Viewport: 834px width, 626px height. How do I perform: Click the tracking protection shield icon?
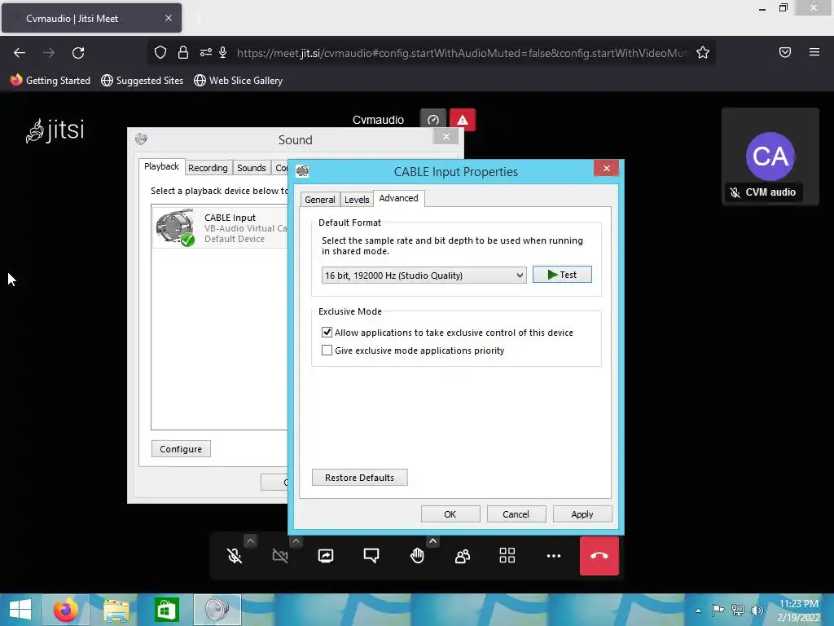coord(160,52)
